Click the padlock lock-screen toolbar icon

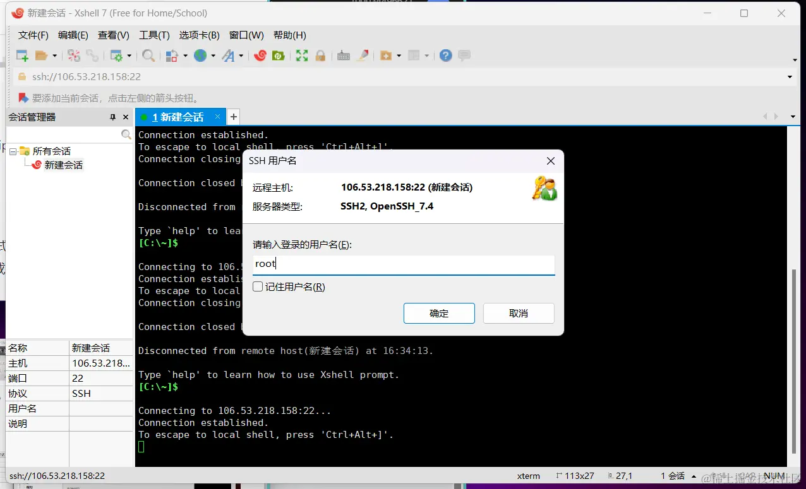(x=320, y=56)
